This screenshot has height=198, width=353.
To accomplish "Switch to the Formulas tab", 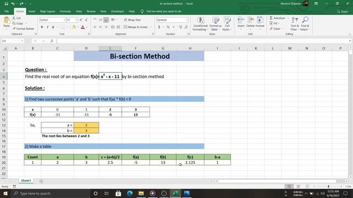I will click(65, 11).
